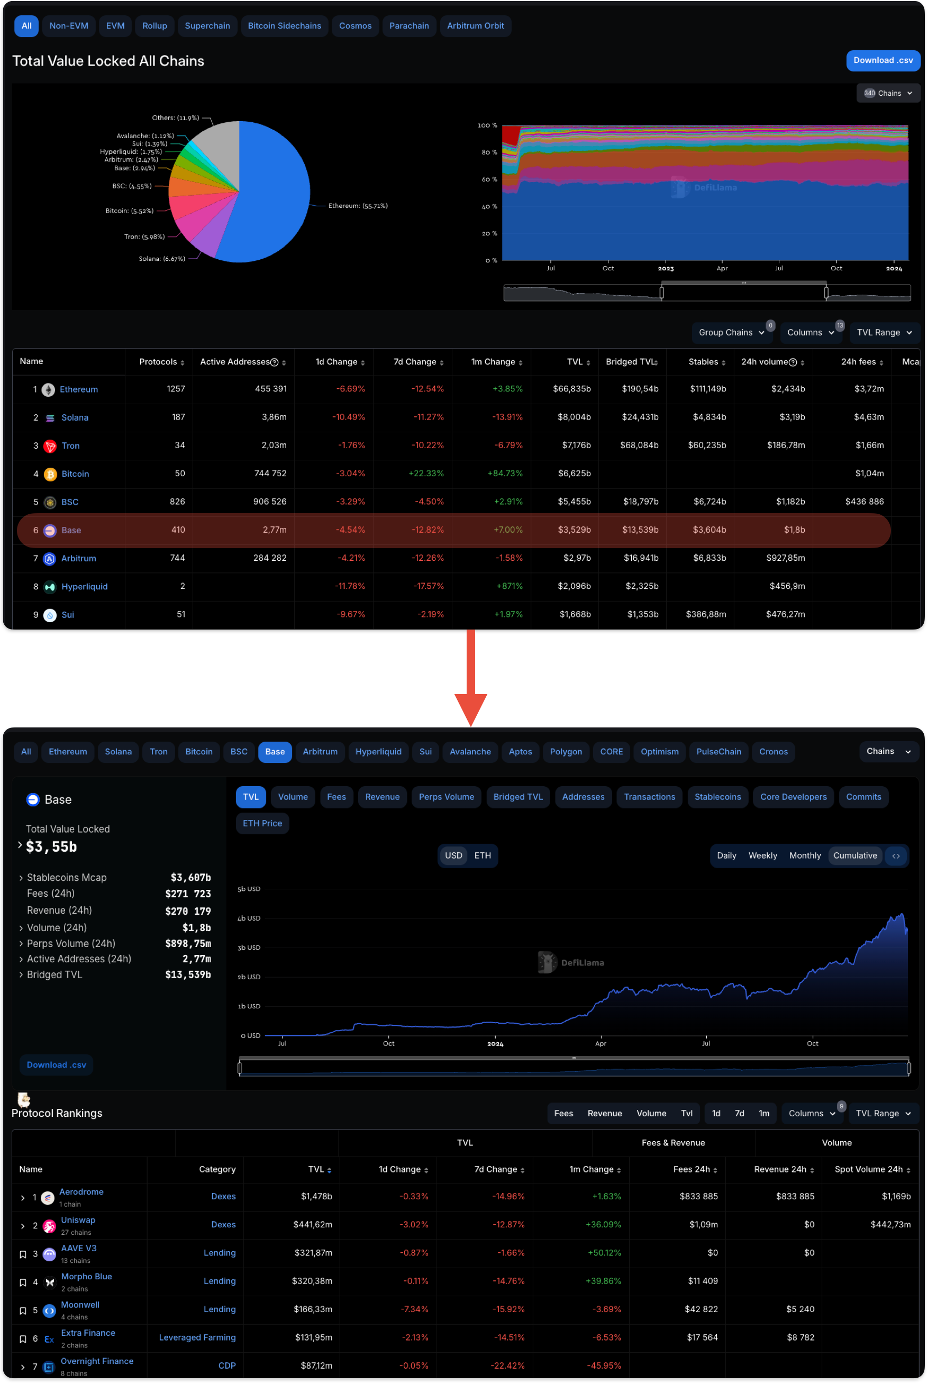The image size is (928, 1384).
Task: Select the Rollup category tab
Action: (154, 26)
